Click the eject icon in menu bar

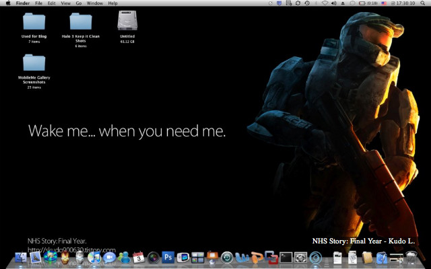pyautogui.click(x=343, y=3)
